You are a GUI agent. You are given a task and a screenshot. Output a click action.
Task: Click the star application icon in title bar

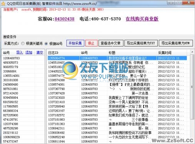tap(3, 3)
